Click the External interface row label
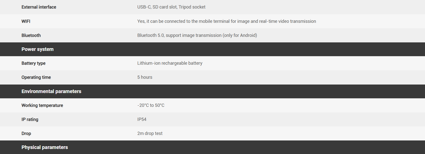The image size is (425, 154). coord(39,7)
